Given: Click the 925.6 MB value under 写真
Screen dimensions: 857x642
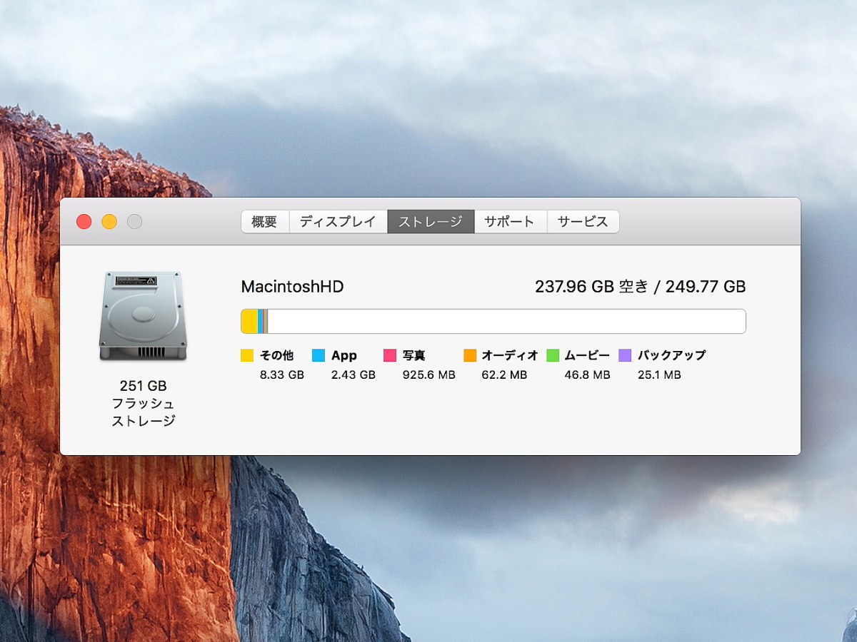Looking at the screenshot, I should (429, 374).
